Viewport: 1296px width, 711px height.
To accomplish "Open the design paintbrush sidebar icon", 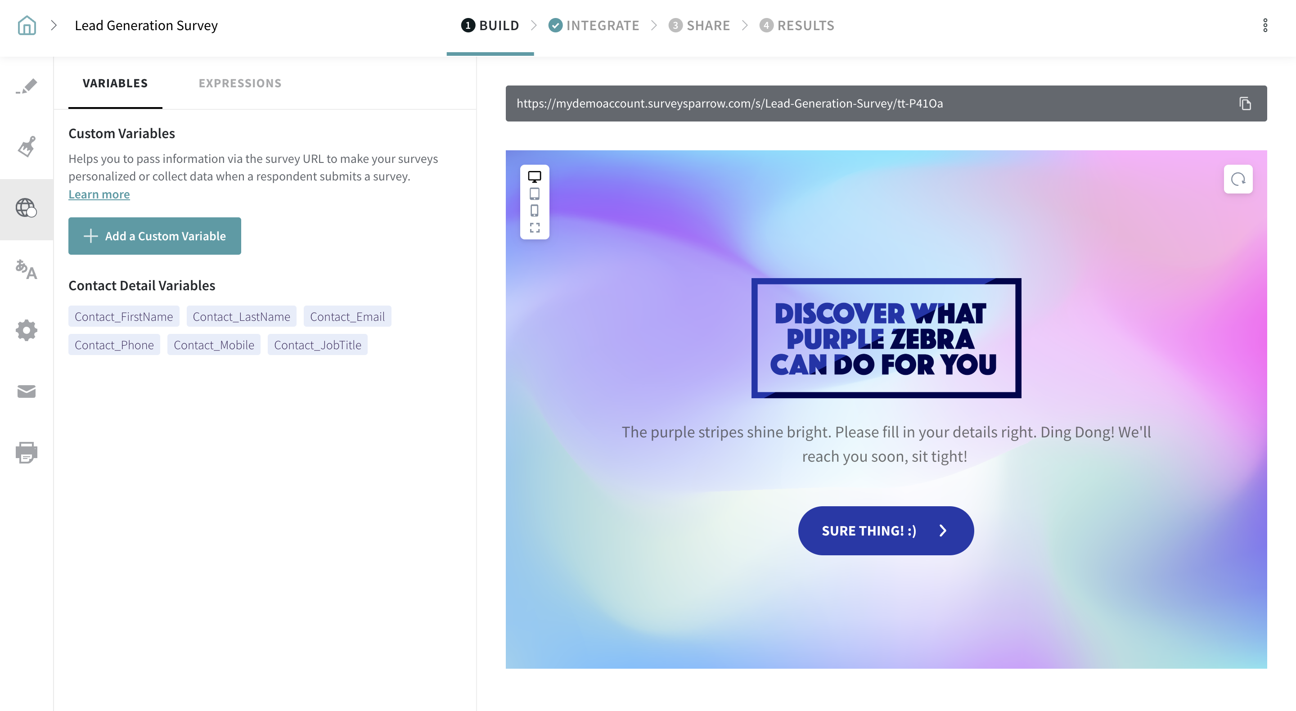I will [x=26, y=147].
